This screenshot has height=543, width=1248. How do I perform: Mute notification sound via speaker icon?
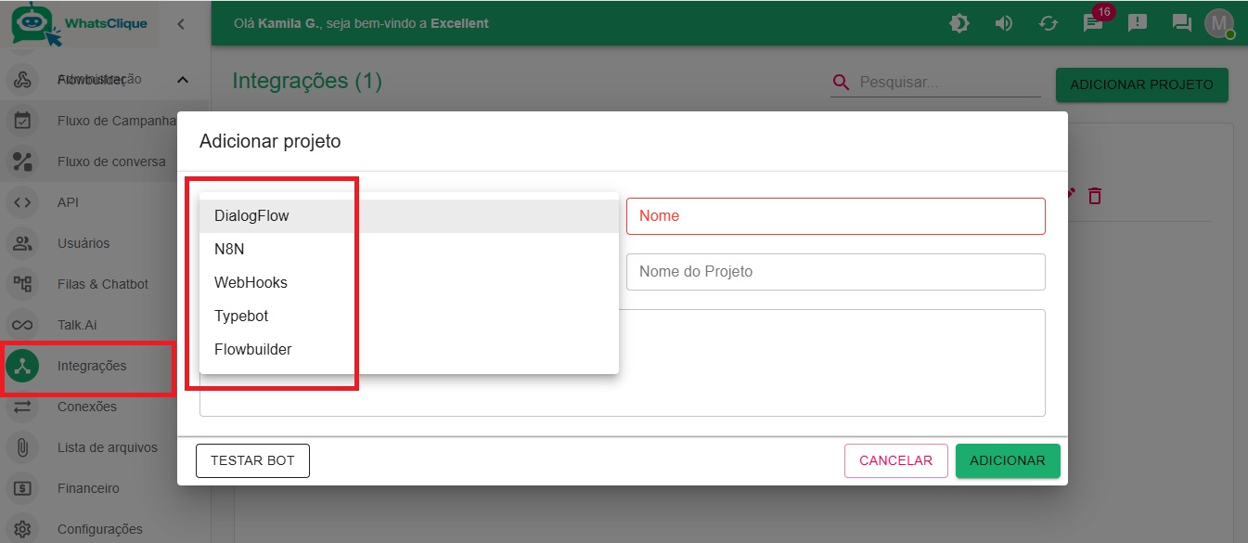pos(1004,23)
